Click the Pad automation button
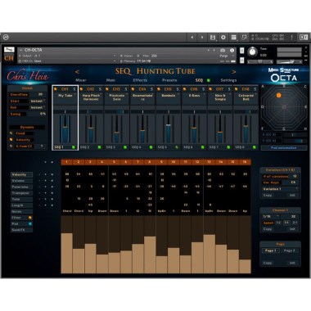311x311 pixels. click(x=284, y=147)
